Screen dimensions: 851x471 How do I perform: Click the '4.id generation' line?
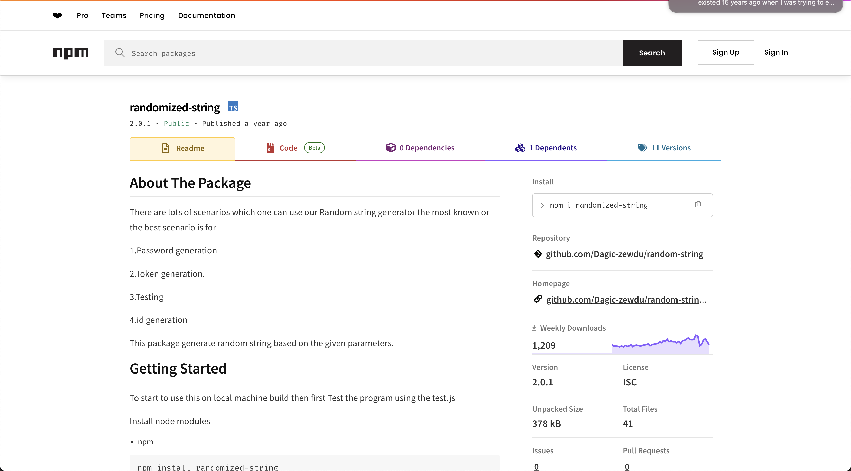click(158, 320)
